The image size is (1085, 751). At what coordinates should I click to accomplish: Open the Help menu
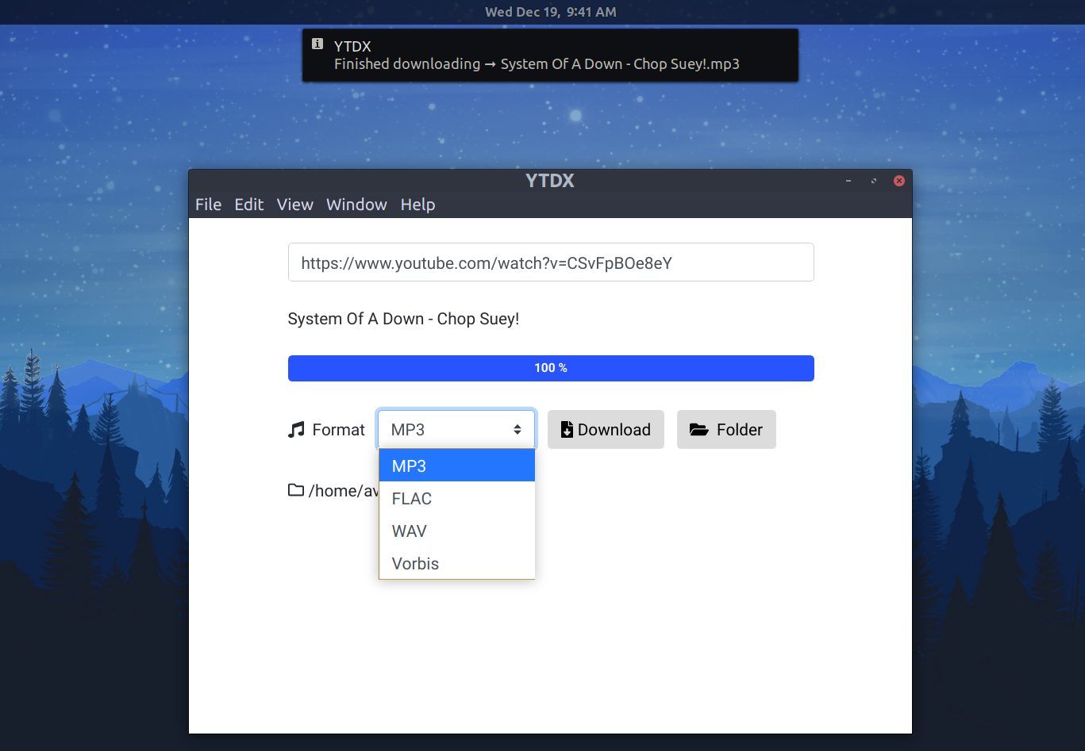click(417, 205)
